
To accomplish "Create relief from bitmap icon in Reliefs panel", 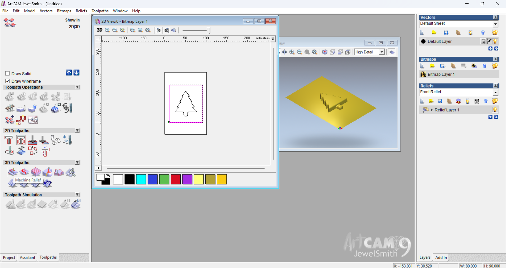I will 477,101.
